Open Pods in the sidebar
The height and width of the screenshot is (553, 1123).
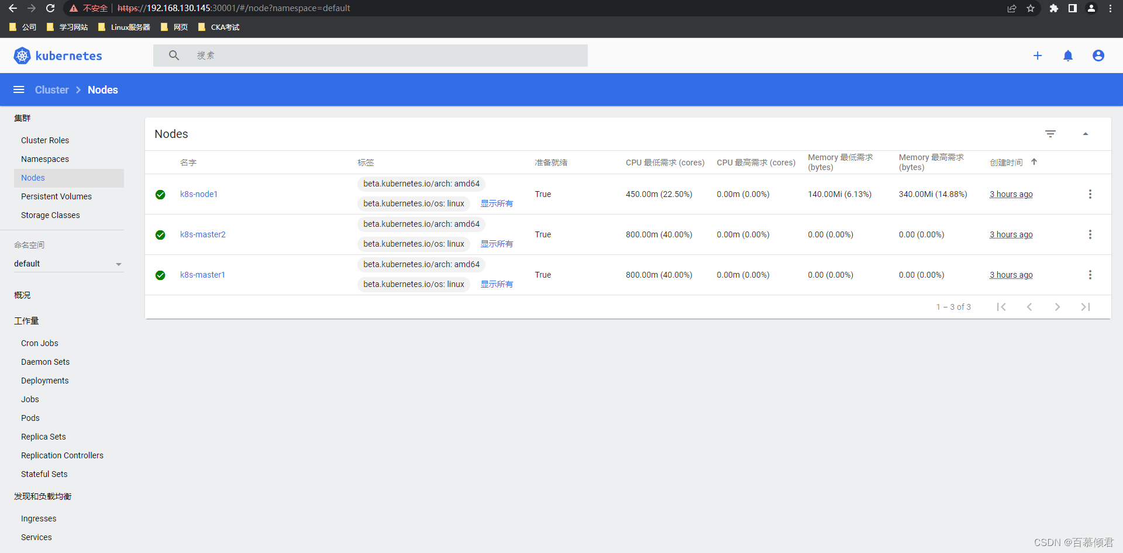point(30,418)
